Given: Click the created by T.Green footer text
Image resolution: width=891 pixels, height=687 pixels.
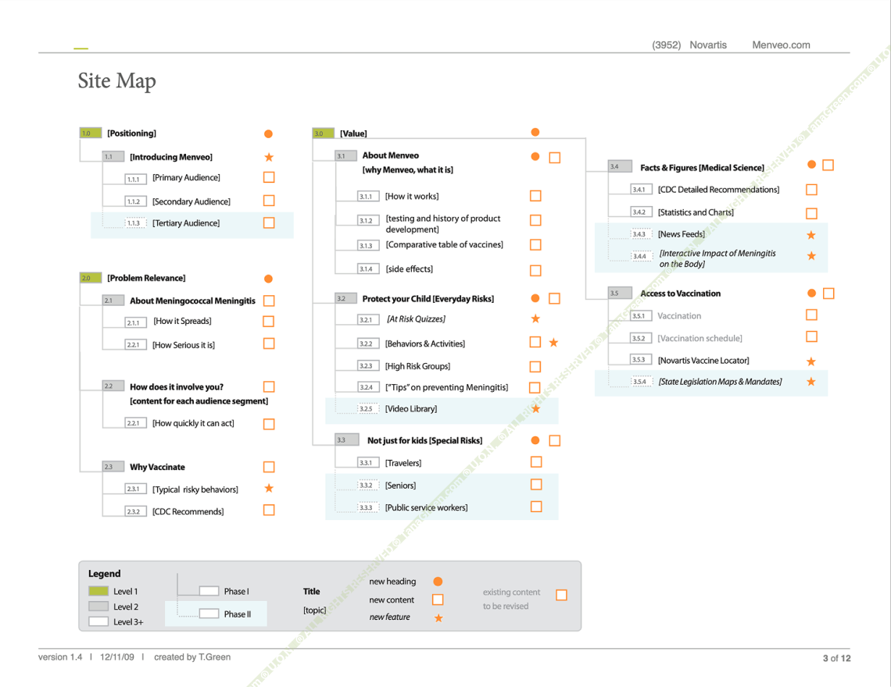Looking at the screenshot, I should 192,657.
